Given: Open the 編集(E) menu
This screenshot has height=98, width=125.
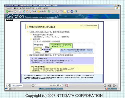Looking at the screenshot, I should 16,8.
